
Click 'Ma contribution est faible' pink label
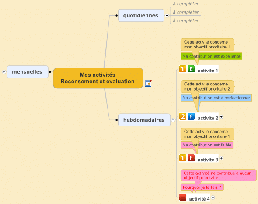click(207, 145)
